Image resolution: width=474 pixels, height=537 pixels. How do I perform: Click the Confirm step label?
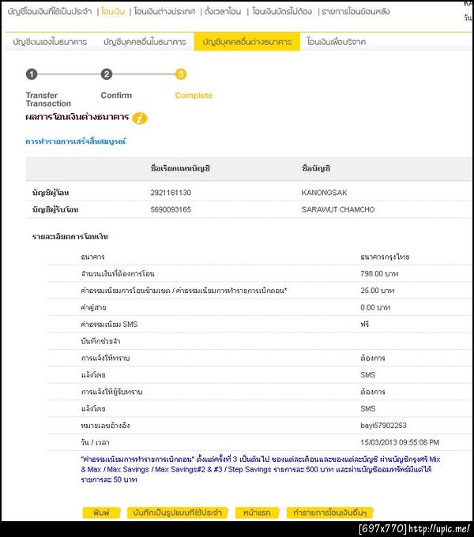pos(116,96)
